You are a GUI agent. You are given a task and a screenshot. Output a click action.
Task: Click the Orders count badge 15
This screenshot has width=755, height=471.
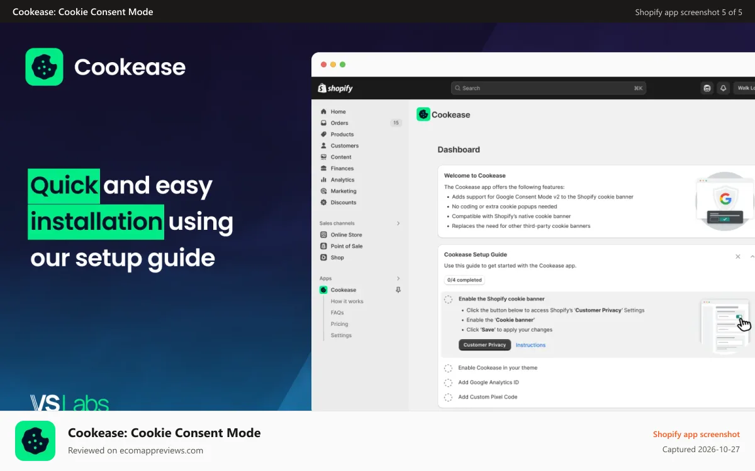tap(396, 123)
